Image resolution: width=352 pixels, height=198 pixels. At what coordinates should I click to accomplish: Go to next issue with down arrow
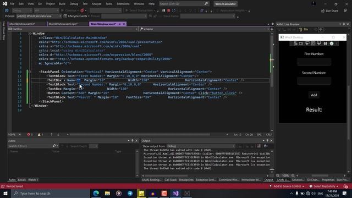point(58,134)
